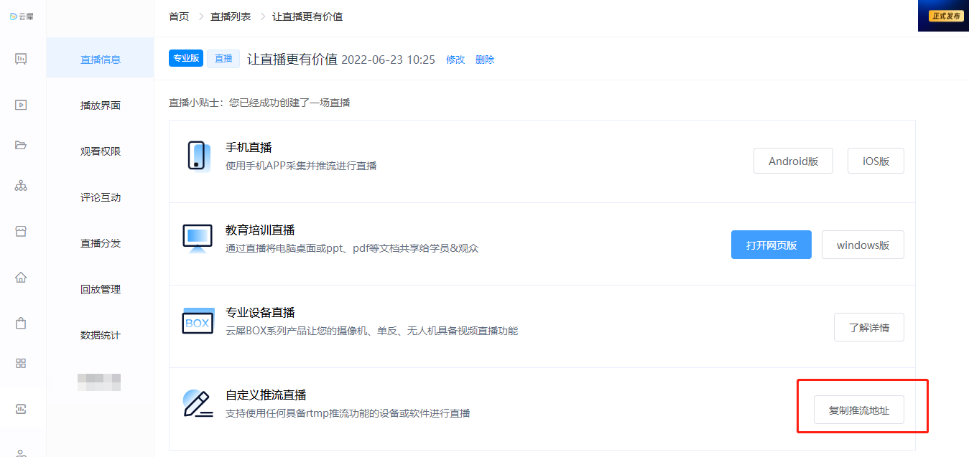Viewport: 969px width, 457px height.
Task: Click the date 2022-06-23 10:25
Action: tap(388, 60)
